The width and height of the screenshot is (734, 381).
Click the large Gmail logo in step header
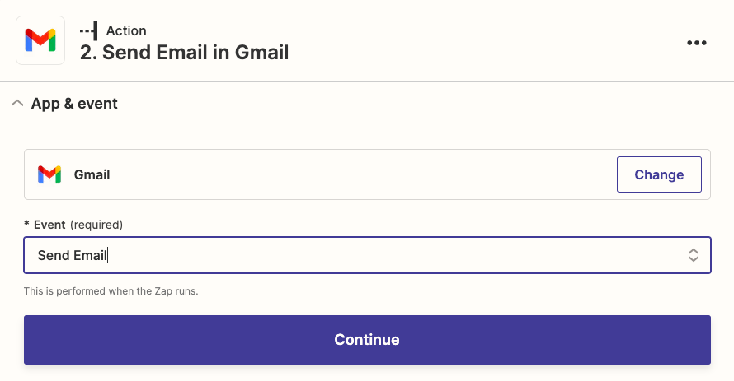[40, 40]
